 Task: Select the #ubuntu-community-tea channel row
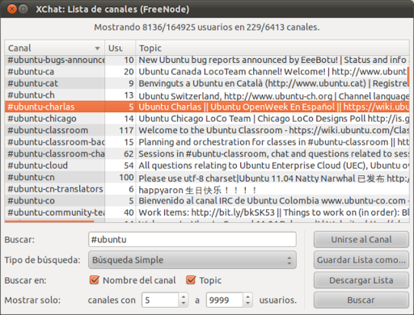point(207,212)
